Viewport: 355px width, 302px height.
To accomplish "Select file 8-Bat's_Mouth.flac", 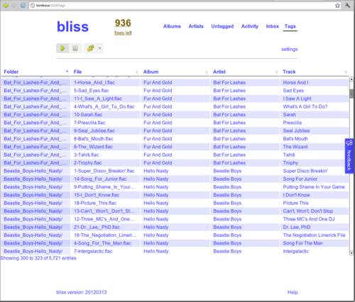I will (106, 139).
